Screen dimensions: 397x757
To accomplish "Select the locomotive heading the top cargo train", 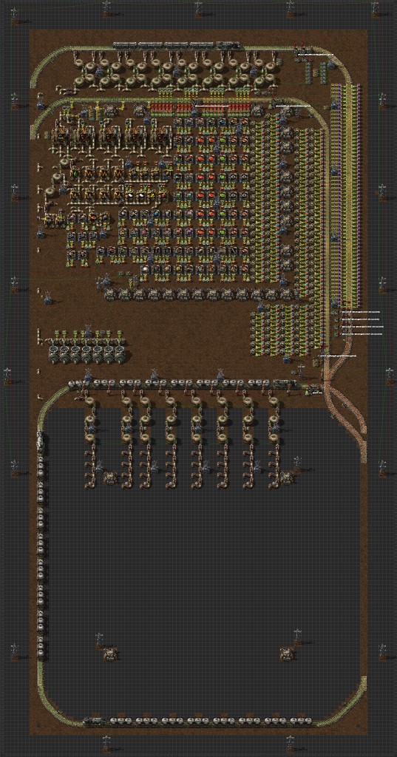I will point(228,45).
